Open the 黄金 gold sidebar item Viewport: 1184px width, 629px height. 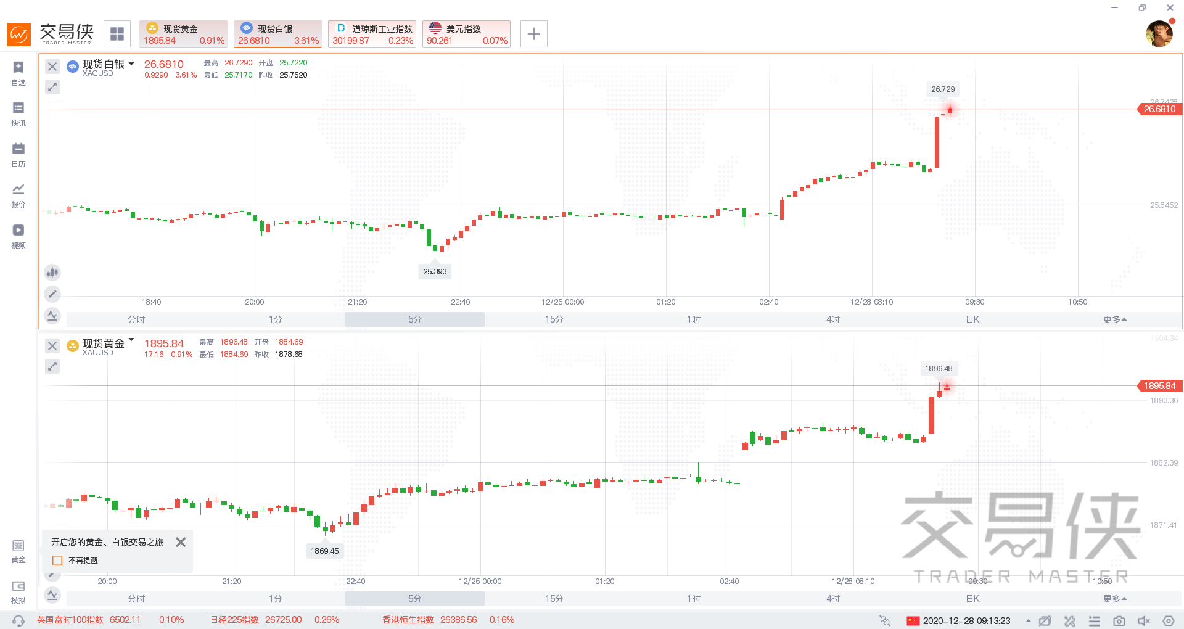(x=18, y=551)
